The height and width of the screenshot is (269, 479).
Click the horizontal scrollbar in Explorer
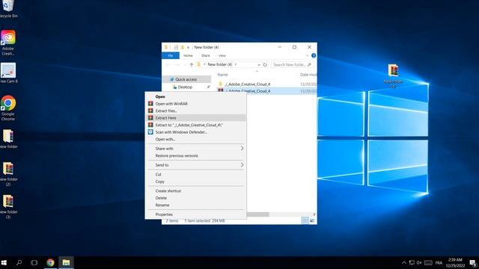point(257,214)
